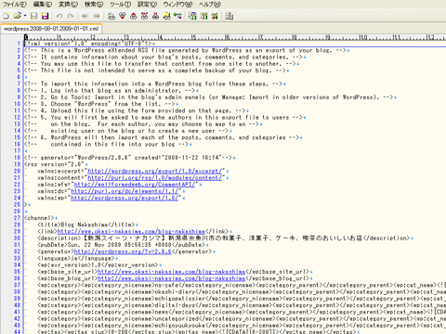The width and height of the screenshot is (446, 334).
Task: Click the '<language>ja</language>' line
Action: pos(76,259)
